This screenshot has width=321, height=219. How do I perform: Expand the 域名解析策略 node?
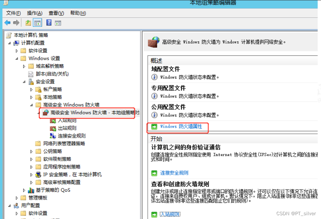pyautogui.click(x=24, y=66)
